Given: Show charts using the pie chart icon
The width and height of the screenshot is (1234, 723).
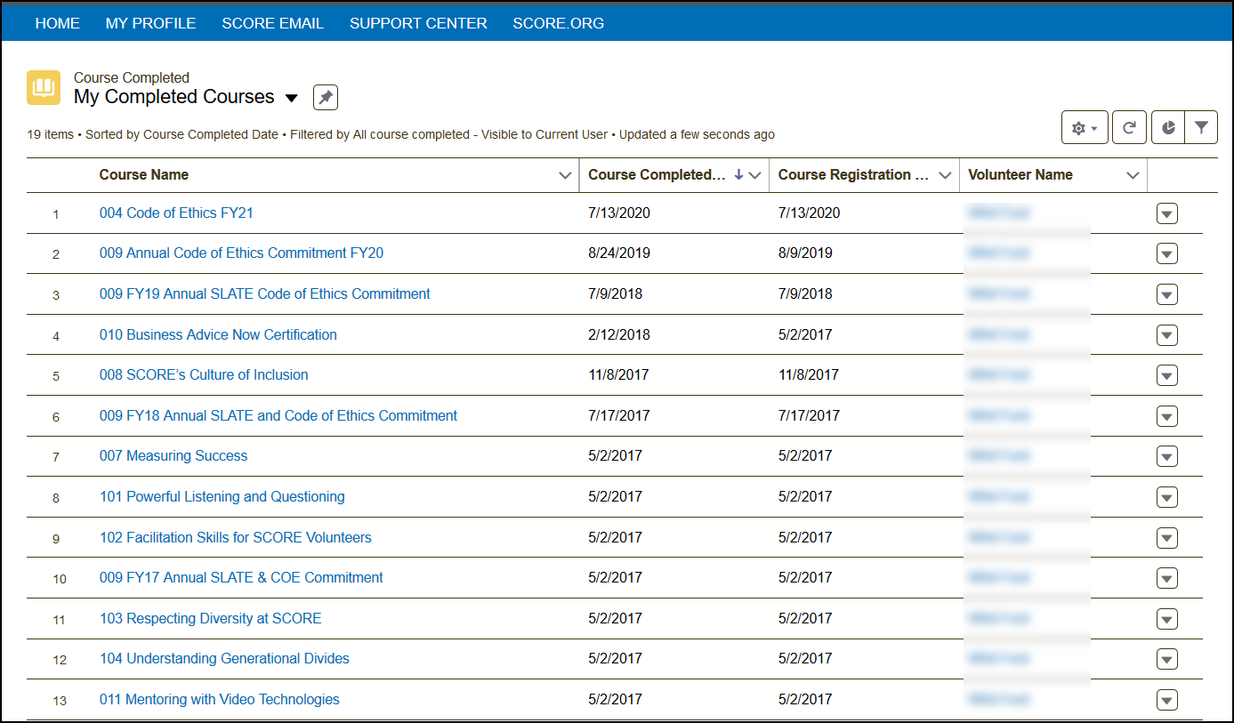Looking at the screenshot, I should coord(1168,128).
